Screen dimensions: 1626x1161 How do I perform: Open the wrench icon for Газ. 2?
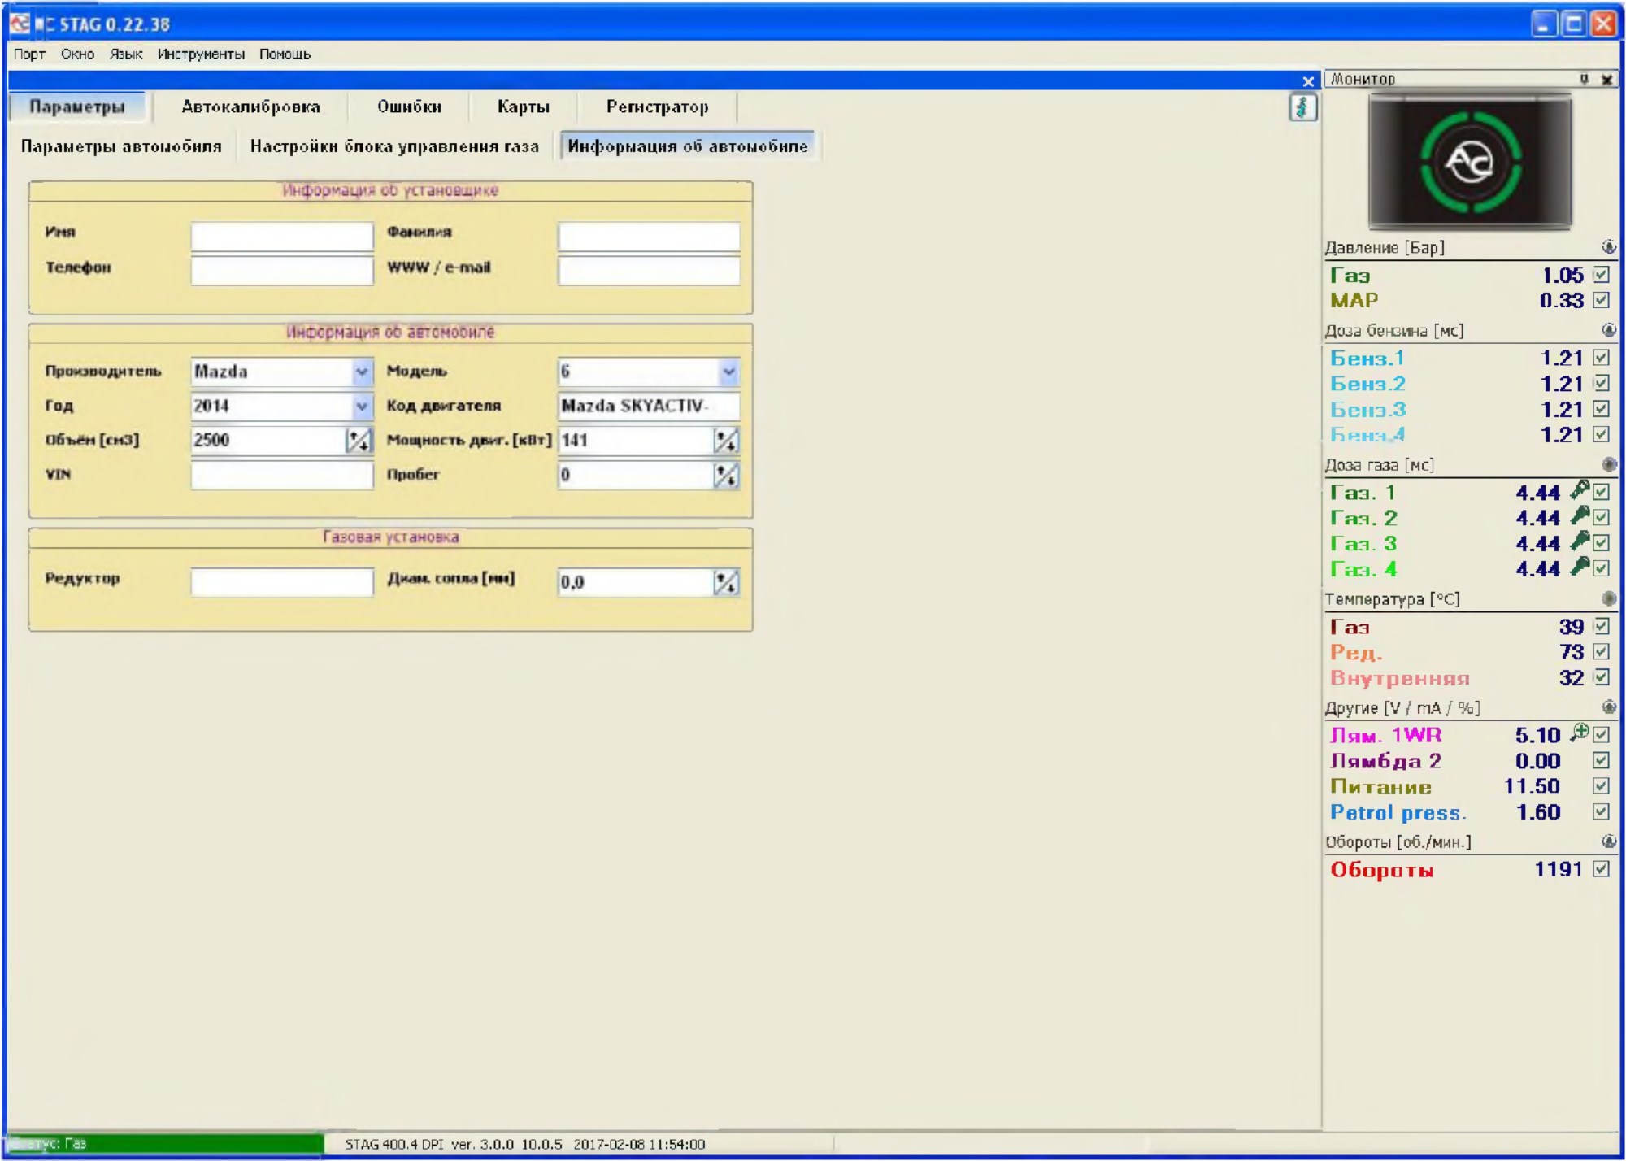tap(1579, 516)
